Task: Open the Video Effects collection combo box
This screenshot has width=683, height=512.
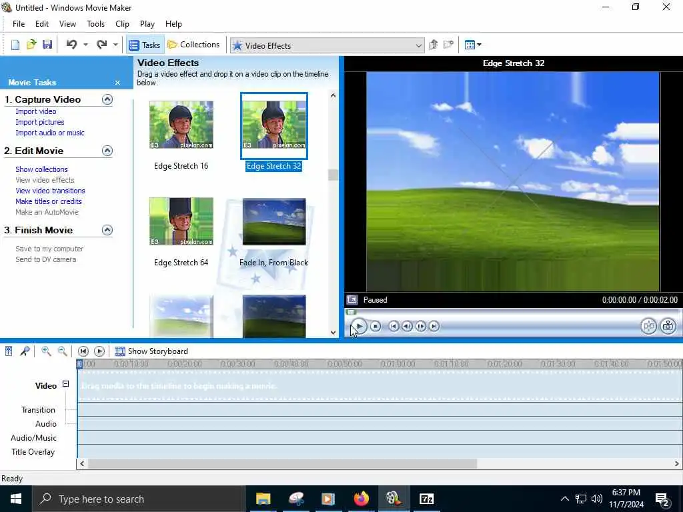Action: tap(327, 45)
